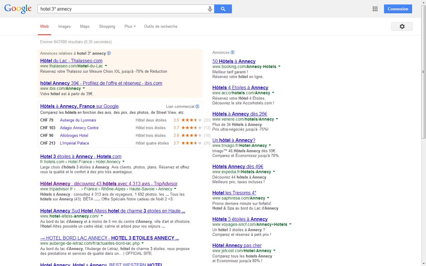Switch to the Images tab

click(x=64, y=26)
